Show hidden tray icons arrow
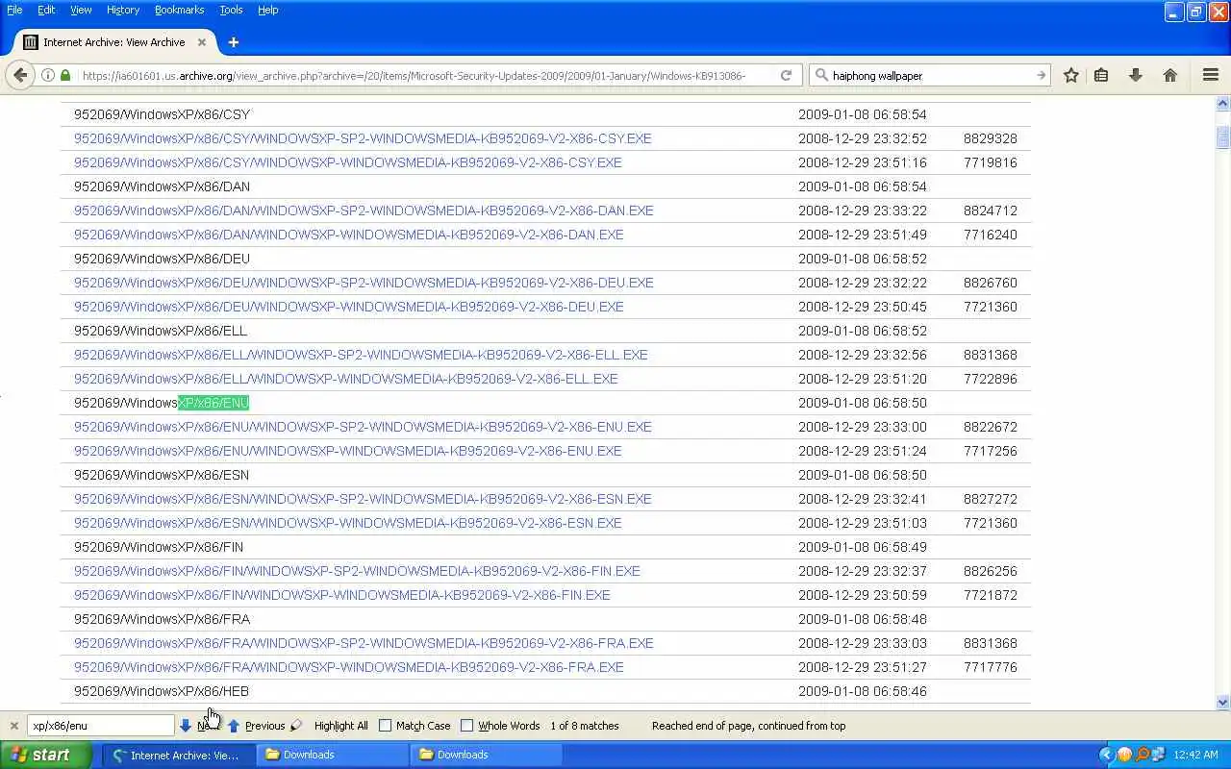Screen dimensions: 1231x769 point(1106,755)
